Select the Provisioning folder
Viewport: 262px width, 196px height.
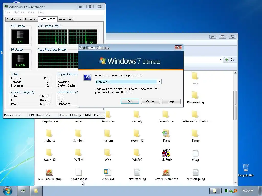point(195,97)
